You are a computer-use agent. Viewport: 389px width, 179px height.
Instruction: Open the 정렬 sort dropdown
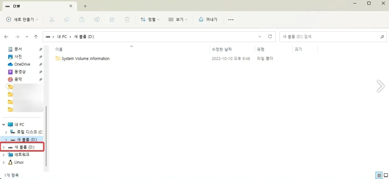coord(150,19)
